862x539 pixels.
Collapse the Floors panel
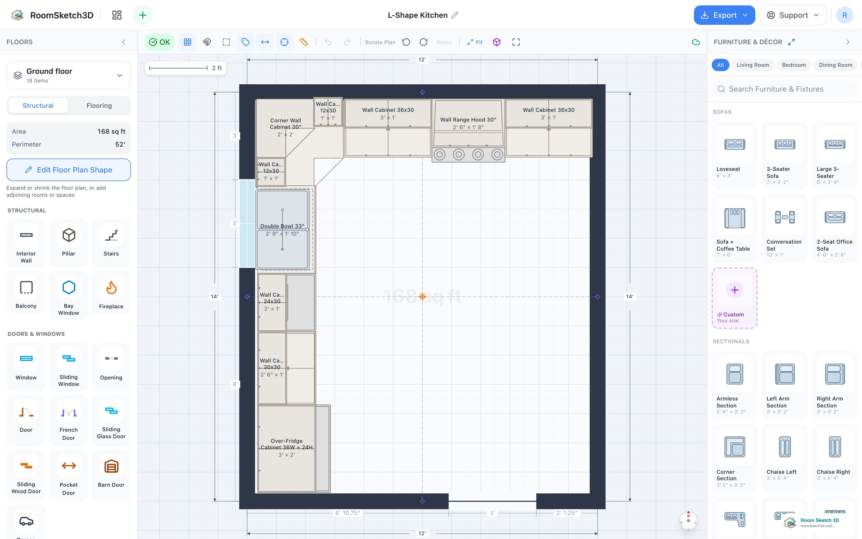[124, 42]
